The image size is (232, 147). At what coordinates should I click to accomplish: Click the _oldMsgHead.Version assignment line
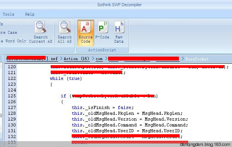pyautogui.click(x=130, y=119)
